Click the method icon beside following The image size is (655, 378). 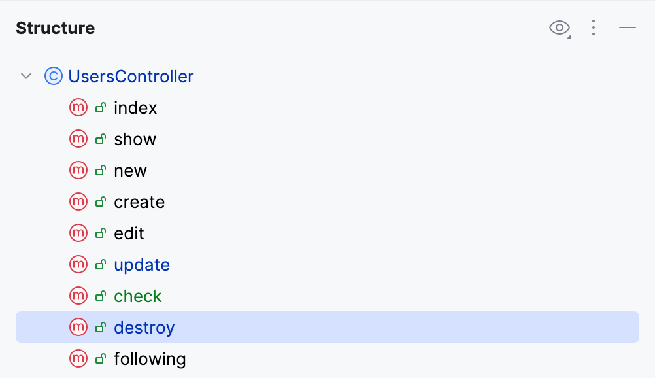click(x=78, y=358)
